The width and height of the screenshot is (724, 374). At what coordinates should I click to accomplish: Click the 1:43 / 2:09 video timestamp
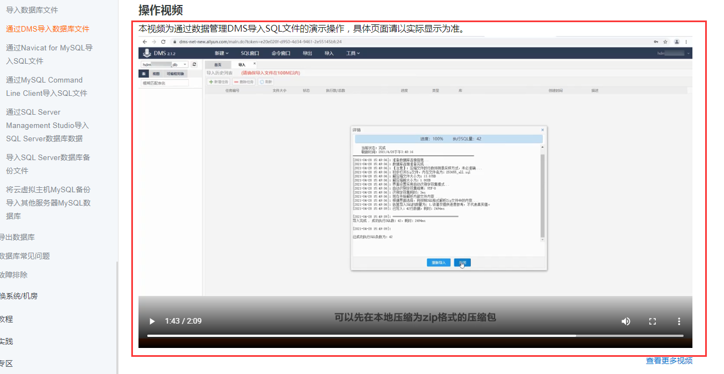pyautogui.click(x=183, y=321)
